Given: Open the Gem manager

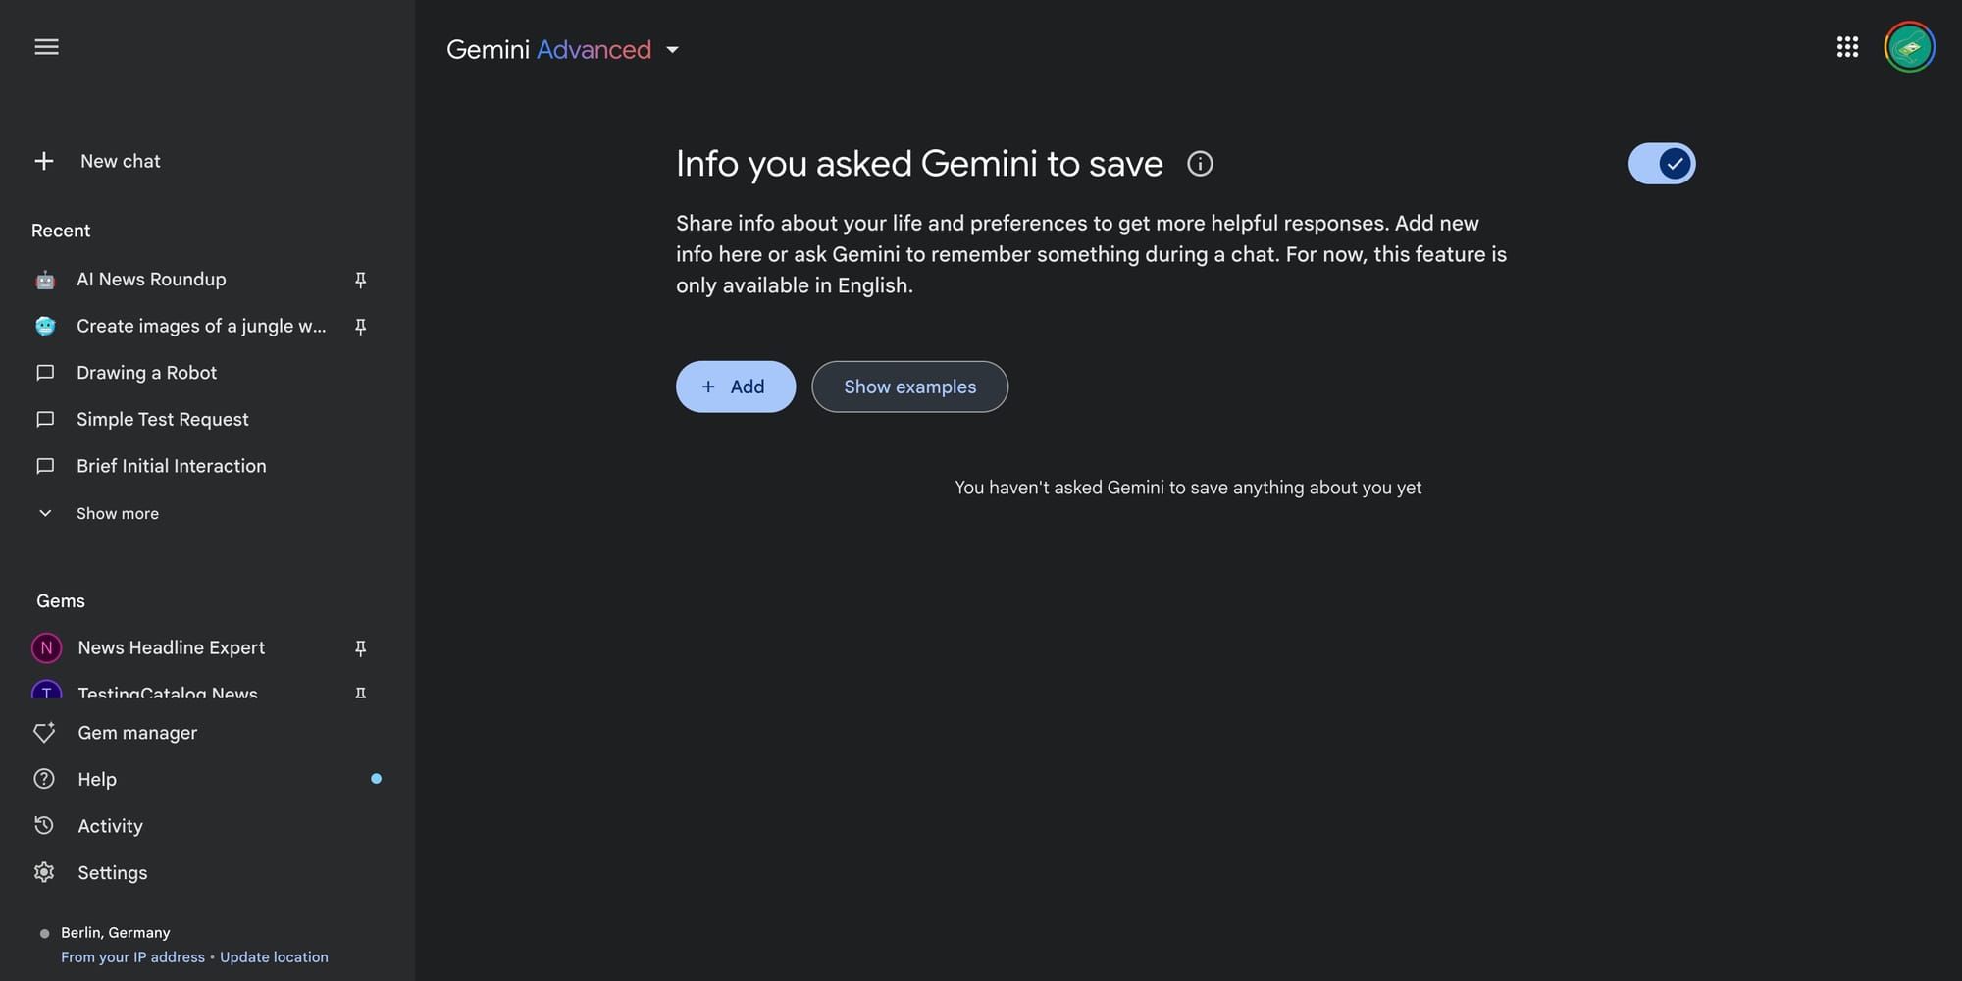Looking at the screenshot, I should 136,732.
